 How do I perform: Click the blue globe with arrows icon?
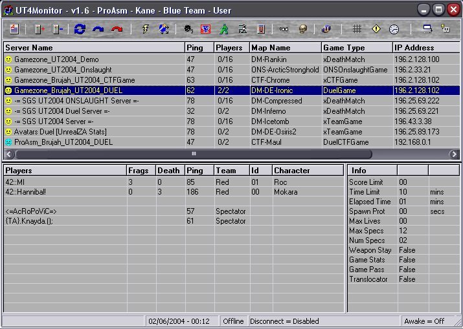[164, 29]
